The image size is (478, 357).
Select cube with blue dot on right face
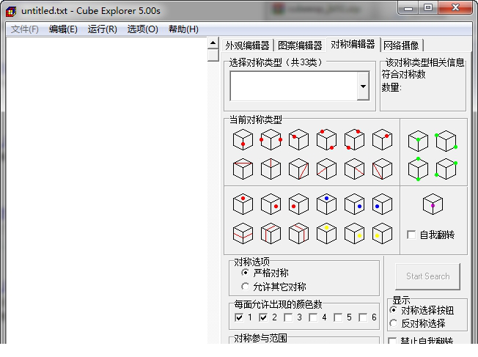[x=354, y=204]
